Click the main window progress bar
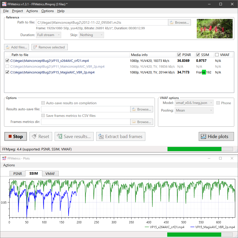The image size is (238, 238). point(200,149)
